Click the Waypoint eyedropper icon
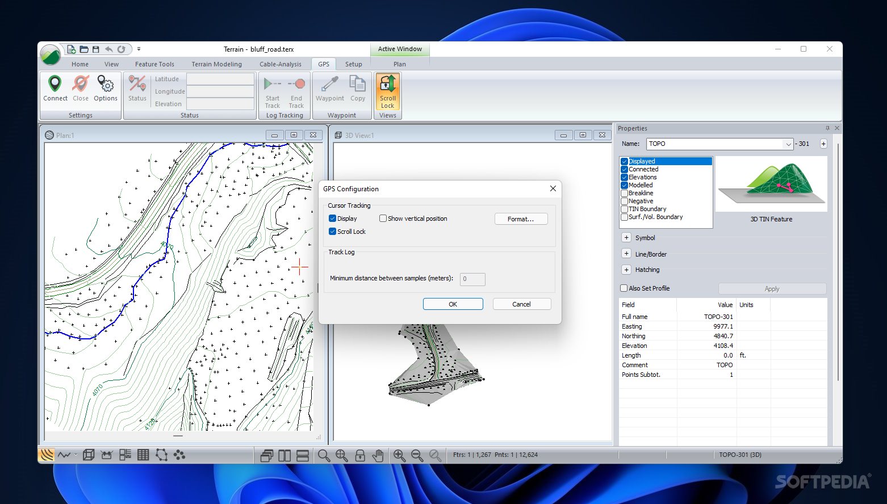887x504 pixels. point(330,84)
